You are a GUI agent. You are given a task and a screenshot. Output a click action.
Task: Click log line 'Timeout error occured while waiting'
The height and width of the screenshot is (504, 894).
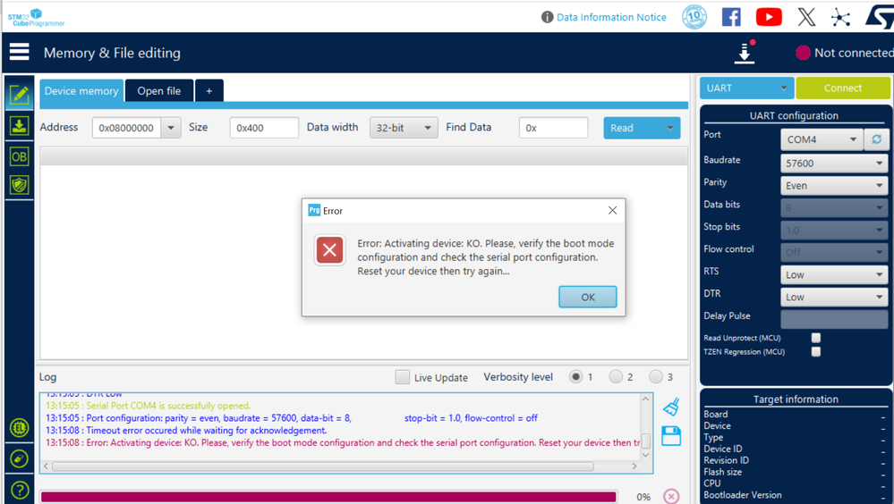[x=186, y=430]
